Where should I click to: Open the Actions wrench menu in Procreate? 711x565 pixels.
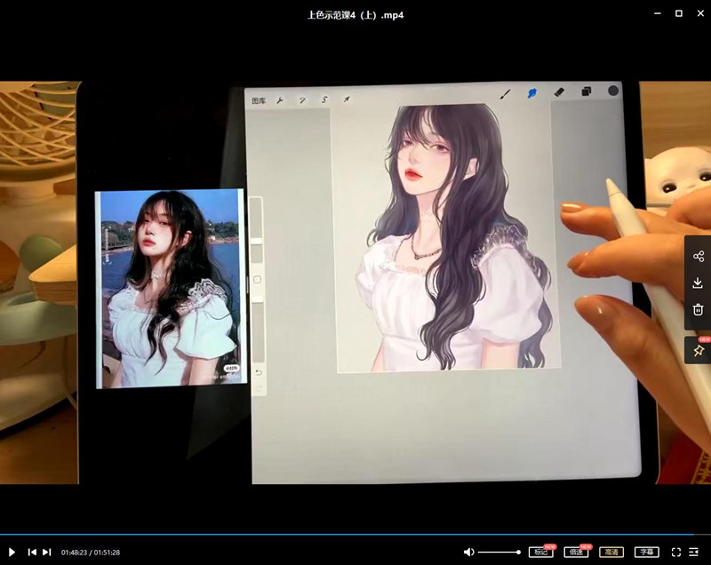pyautogui.click(x=282, y=99)
